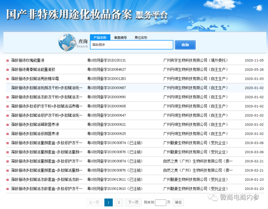Click registration number 粤G妆网备字2020000621

pyautogui.click(x=107, y=125)
